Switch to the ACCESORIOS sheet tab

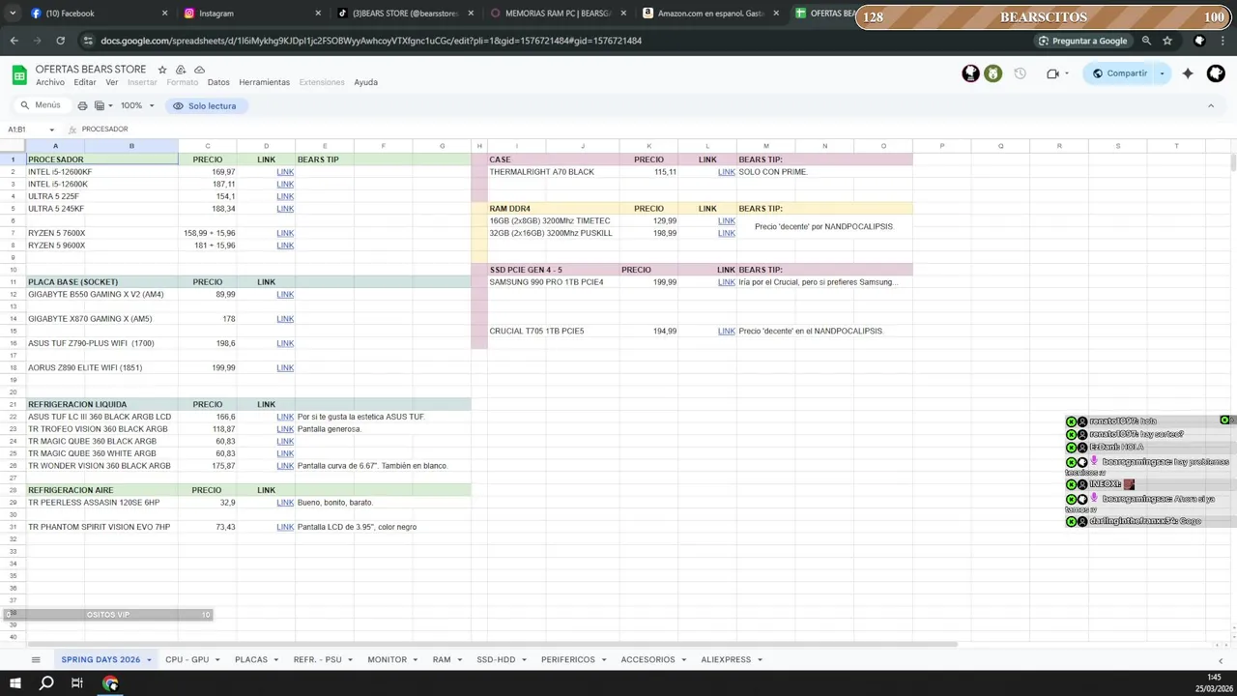[647, 659]
